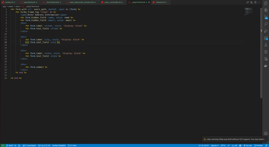This screenshot has width=269, height=147.
Task: Click the views breadcrumb segment
Action: 11,6
